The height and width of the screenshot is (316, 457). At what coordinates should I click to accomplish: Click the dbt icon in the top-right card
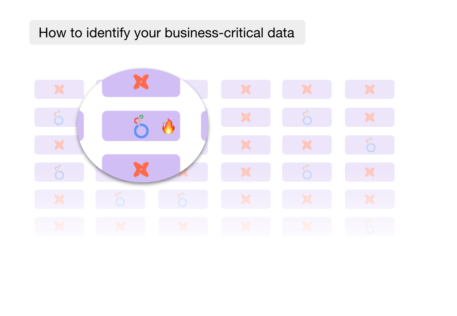pyautogui.click(x=370, y=89)
